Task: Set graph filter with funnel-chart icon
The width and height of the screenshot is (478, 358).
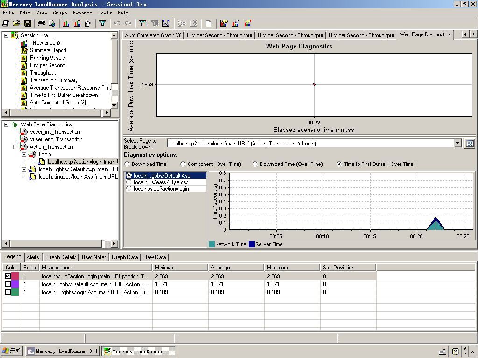Action: 143,23
